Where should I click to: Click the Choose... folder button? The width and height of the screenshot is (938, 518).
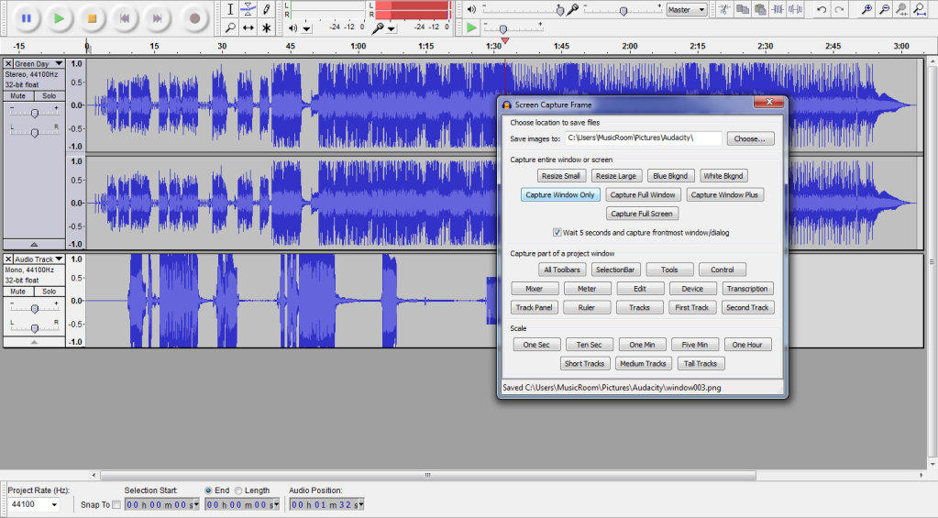[750, 138]
